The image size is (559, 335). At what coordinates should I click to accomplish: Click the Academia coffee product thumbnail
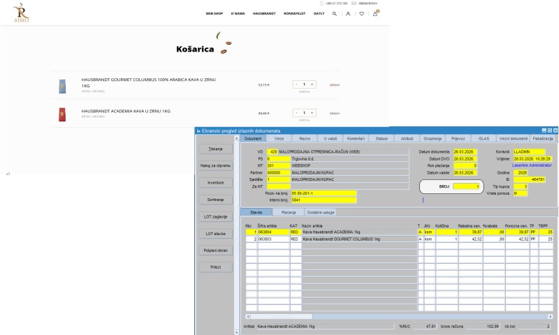tap(62, 114)
